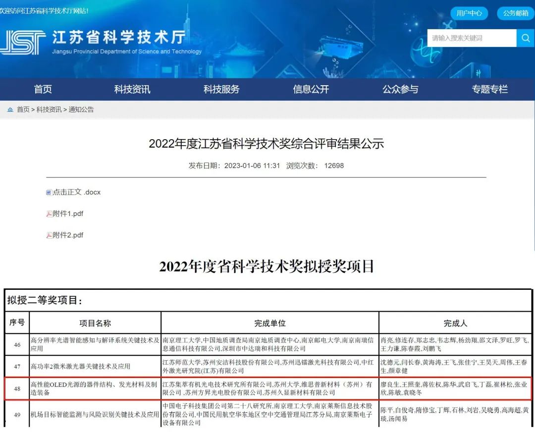The width and height of the screenshot is (535, 432).
Task: Click the 项目名称 column header
Action: (95, 323)
